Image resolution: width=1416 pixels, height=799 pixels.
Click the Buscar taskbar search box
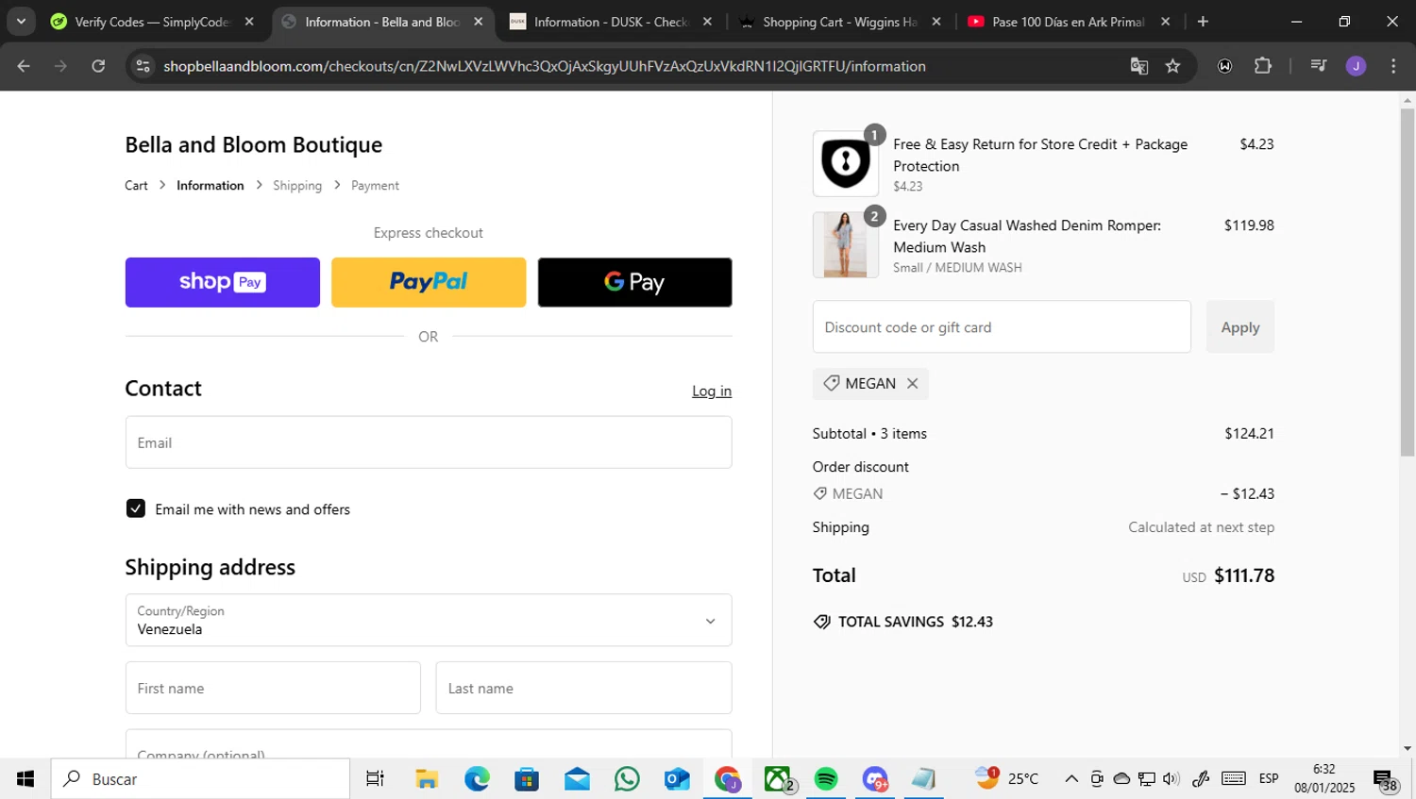pyautogui.click(x=200, y=779)
